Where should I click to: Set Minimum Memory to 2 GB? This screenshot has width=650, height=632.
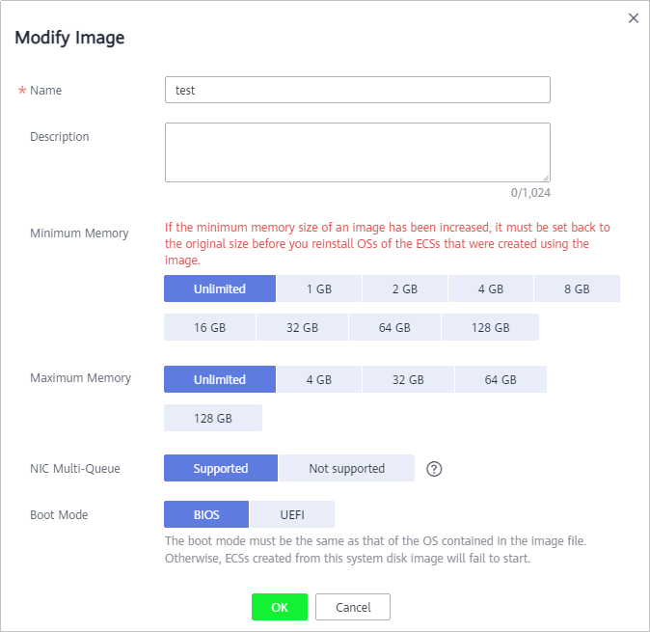(405, 289)
